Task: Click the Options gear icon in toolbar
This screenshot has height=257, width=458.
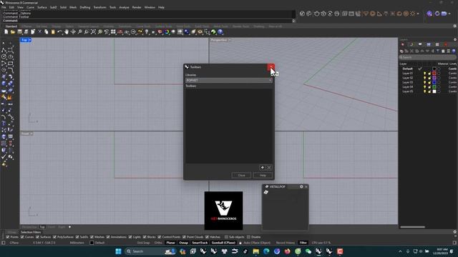Action: (x=200, y=32)
